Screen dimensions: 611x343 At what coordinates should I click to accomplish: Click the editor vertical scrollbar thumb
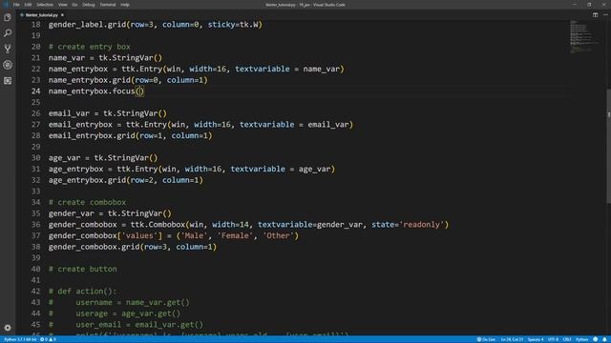point(608,146)
